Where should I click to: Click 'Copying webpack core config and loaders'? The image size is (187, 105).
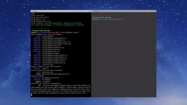pos(46,34)
